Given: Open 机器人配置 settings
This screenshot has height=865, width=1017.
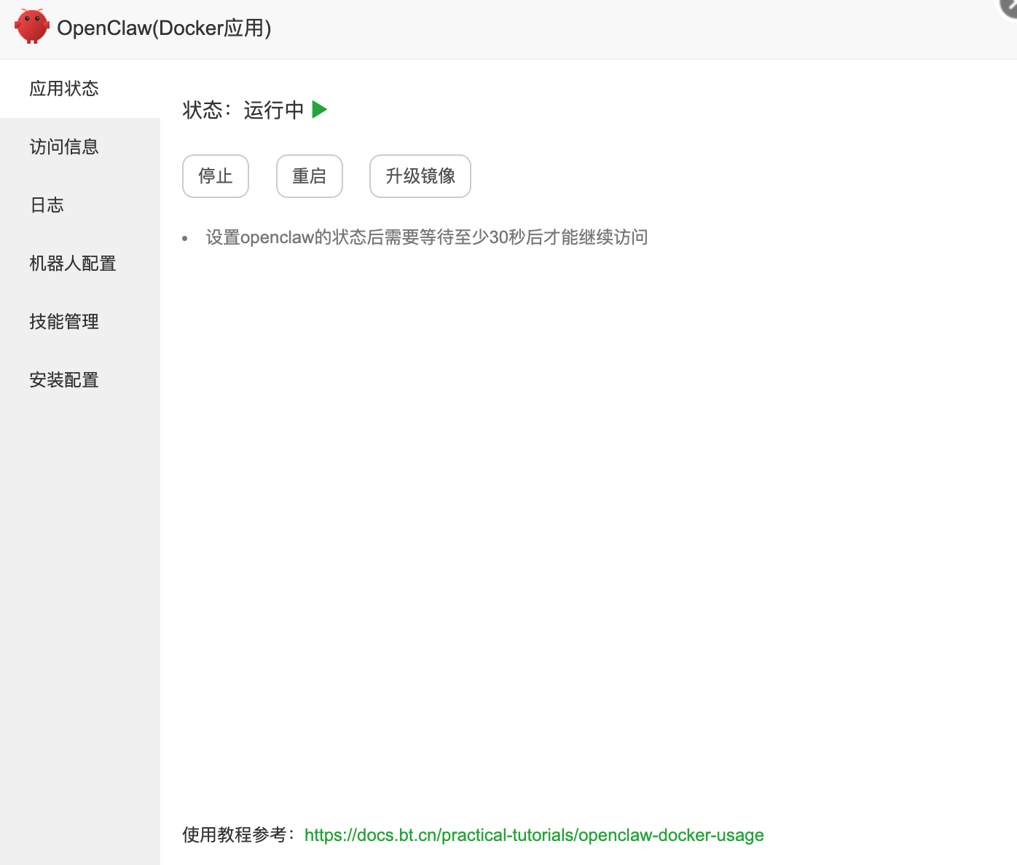Looking at the screenshot, I should pyautogui.click(x=72, y=263).
